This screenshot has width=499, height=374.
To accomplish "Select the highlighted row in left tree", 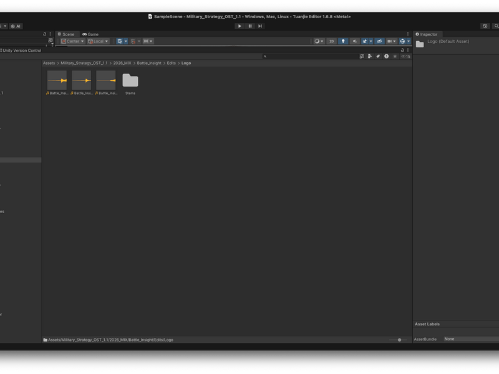I will (x=21, y=160).
